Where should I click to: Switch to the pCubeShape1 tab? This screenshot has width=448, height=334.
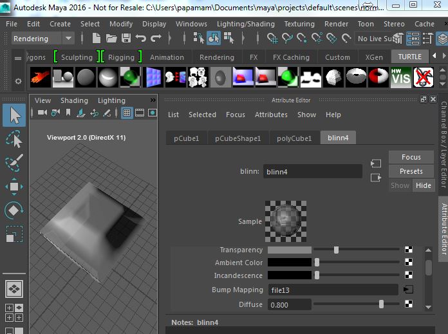(x=238, y=138)
